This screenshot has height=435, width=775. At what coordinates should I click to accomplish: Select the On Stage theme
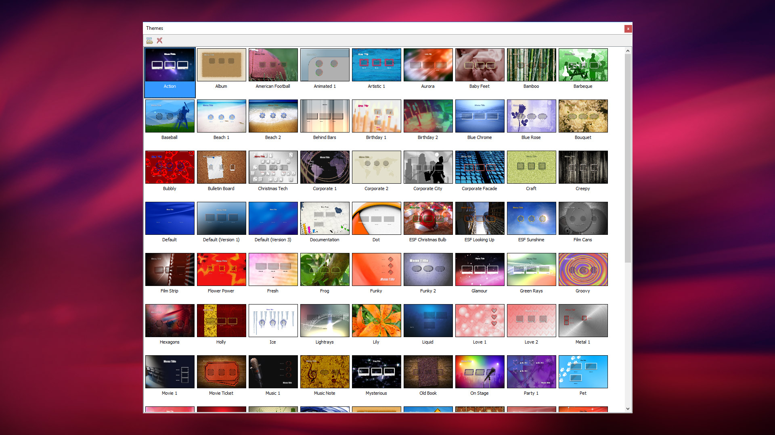pyautogui.click(x=480, y=371)
